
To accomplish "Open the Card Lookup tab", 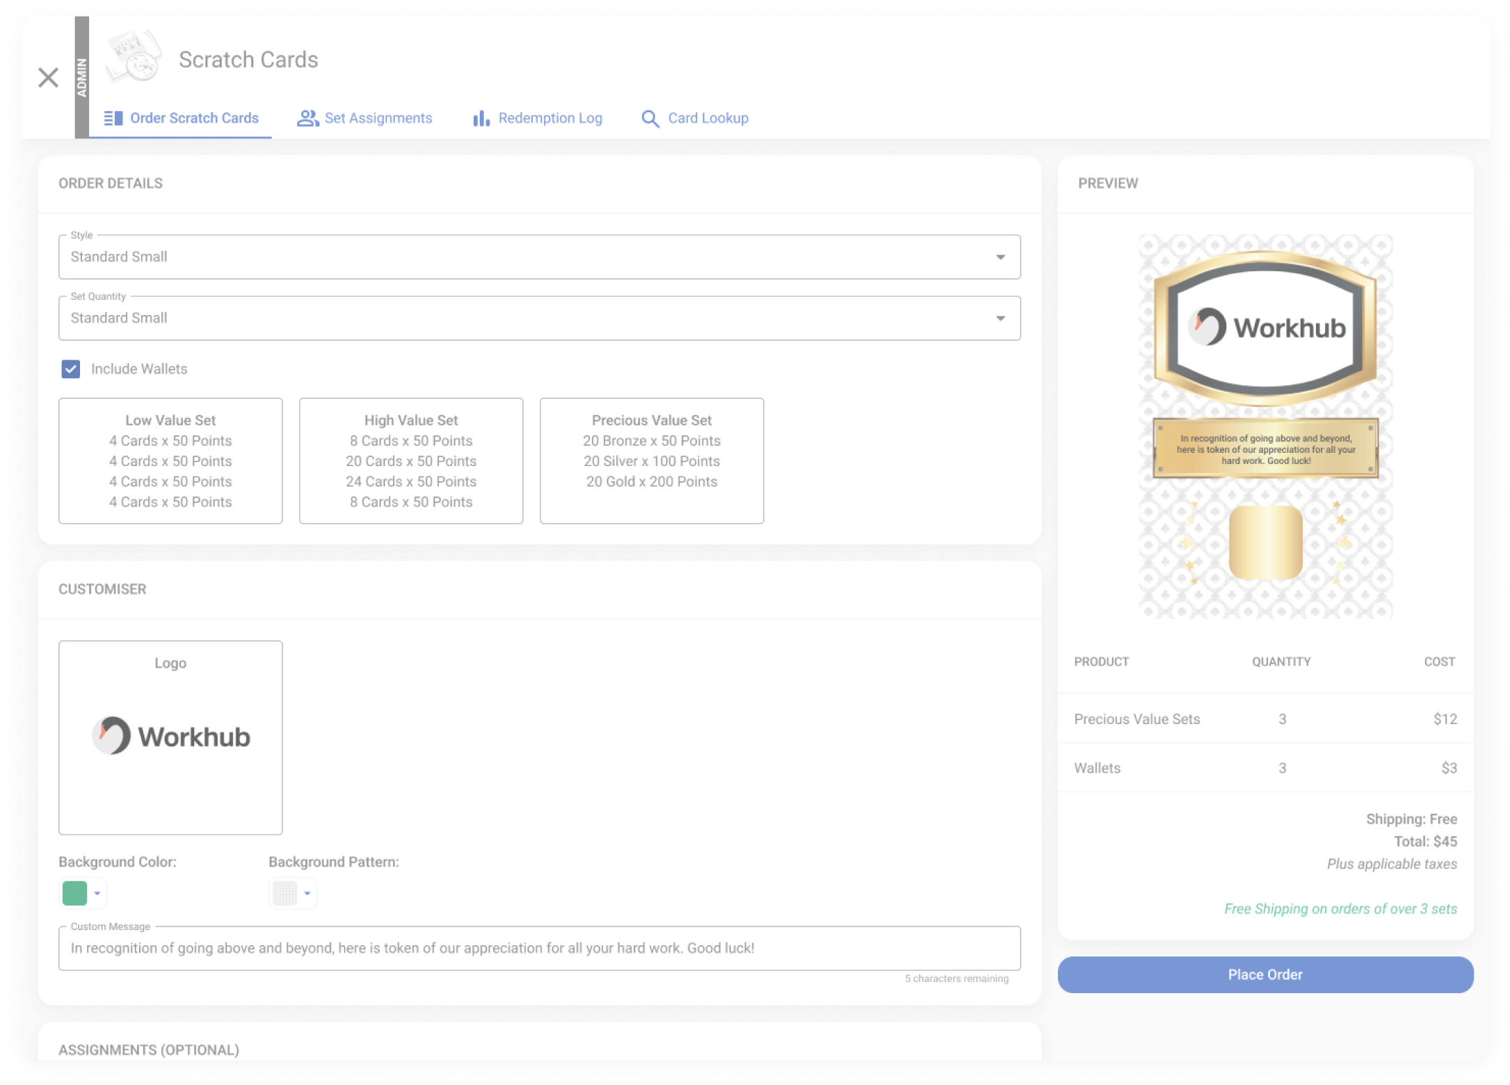I will pos(694,118).
